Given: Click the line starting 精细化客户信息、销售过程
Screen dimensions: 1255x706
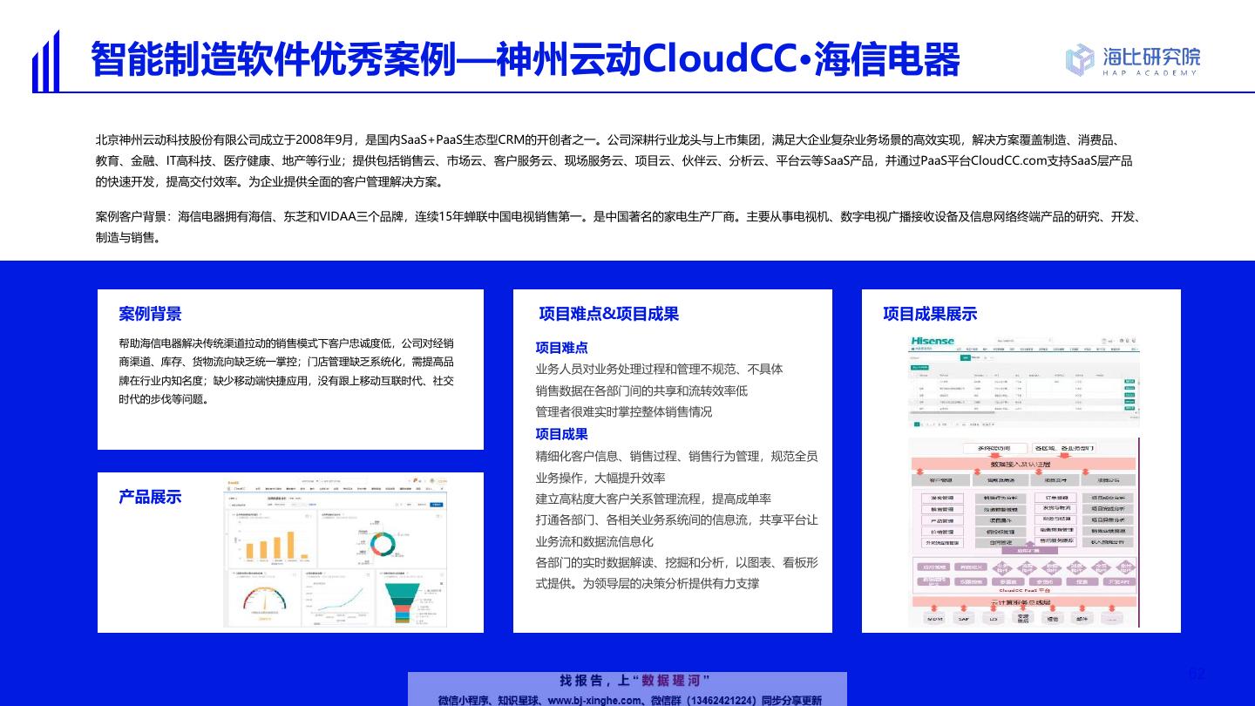Looking at the screenshot, I should (x=676, y=456).
